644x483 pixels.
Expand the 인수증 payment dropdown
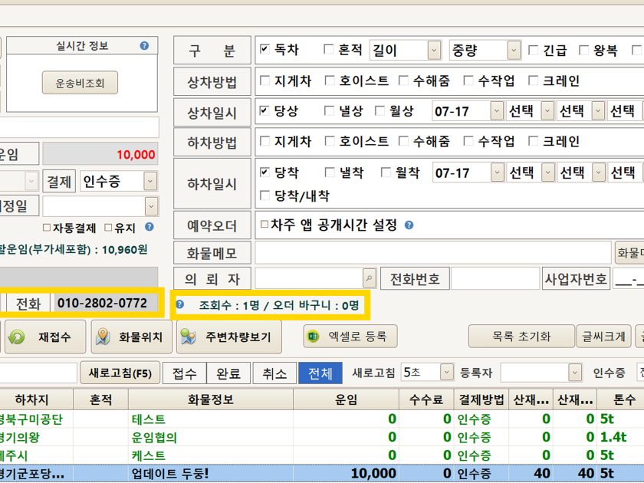[x=150, y=181]
